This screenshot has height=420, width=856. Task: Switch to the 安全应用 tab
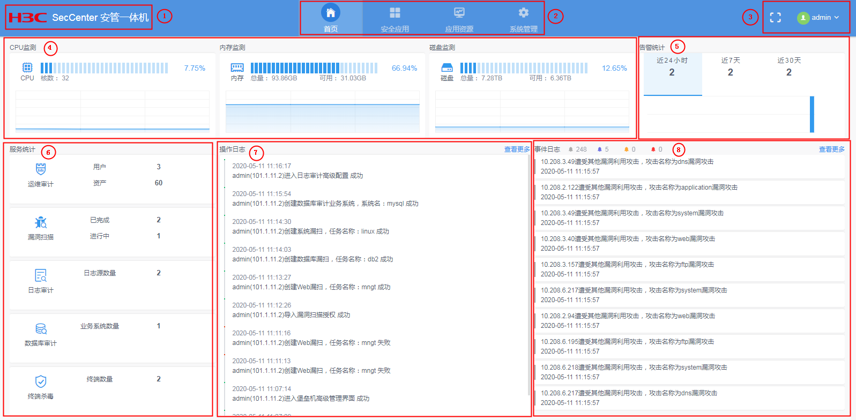click(395, 18)
